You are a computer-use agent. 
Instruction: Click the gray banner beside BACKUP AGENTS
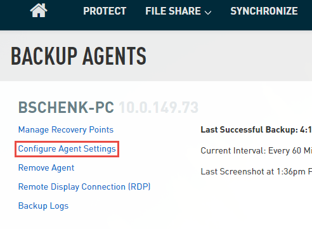[228, 56]
